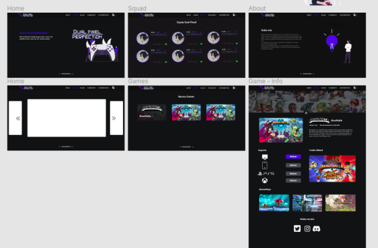This screenshot has width=378, height=248.
Task: Select the About frame label
Action: (x=257, y=8)
